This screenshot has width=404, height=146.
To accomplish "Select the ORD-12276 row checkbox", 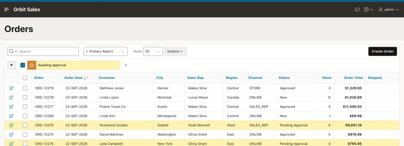I will coord(25,125).
